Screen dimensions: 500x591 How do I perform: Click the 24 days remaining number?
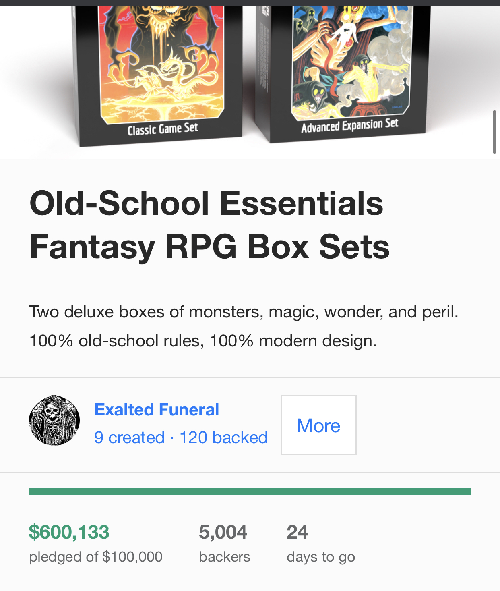(297, 532)
